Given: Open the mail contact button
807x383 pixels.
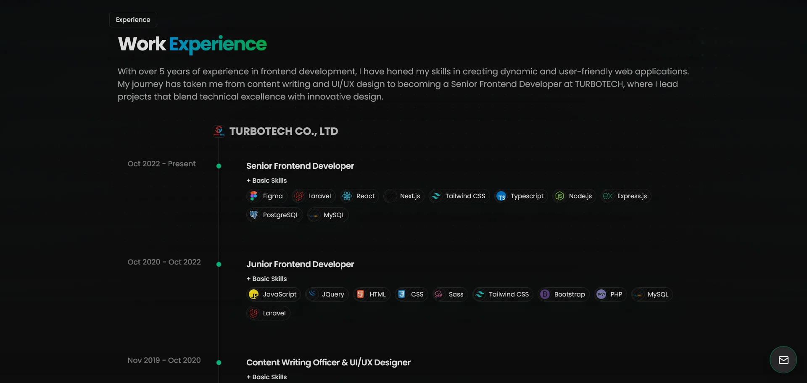Looking at the screenshot, I should click(783, 359).
